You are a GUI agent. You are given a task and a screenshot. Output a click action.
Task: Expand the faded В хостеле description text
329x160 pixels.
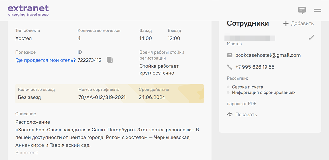[27, 153]
